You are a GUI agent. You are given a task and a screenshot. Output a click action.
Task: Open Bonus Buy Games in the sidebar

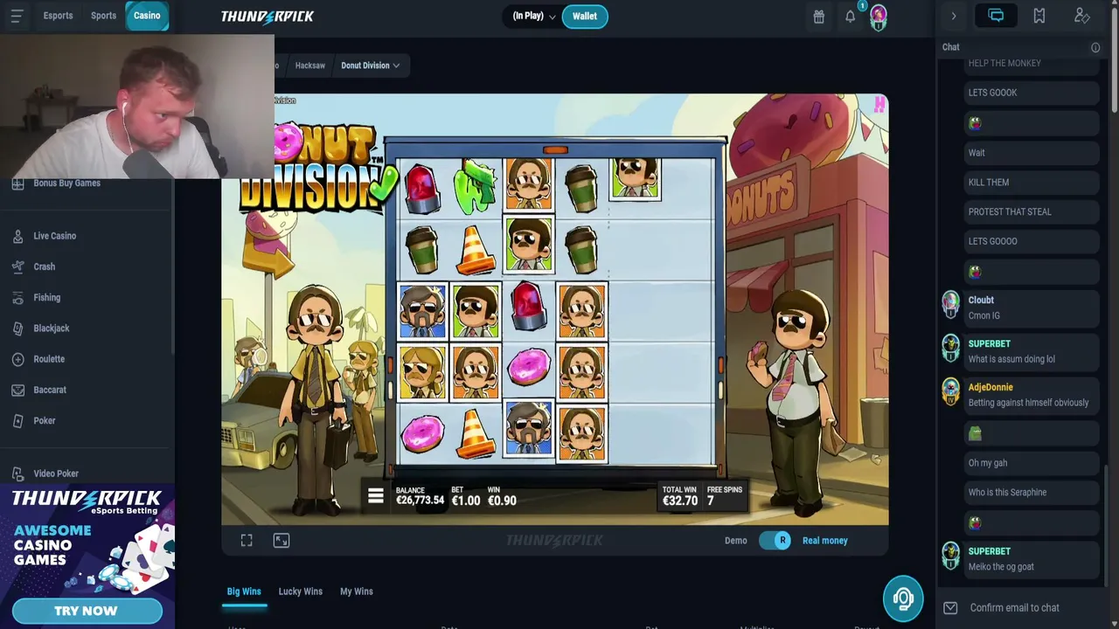pyautogui.click(x=66, y=183)
